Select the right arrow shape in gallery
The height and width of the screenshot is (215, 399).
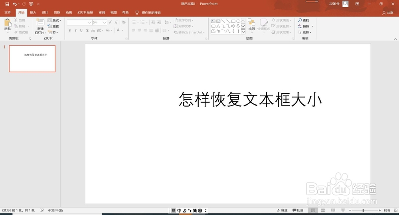pos(233,26)
